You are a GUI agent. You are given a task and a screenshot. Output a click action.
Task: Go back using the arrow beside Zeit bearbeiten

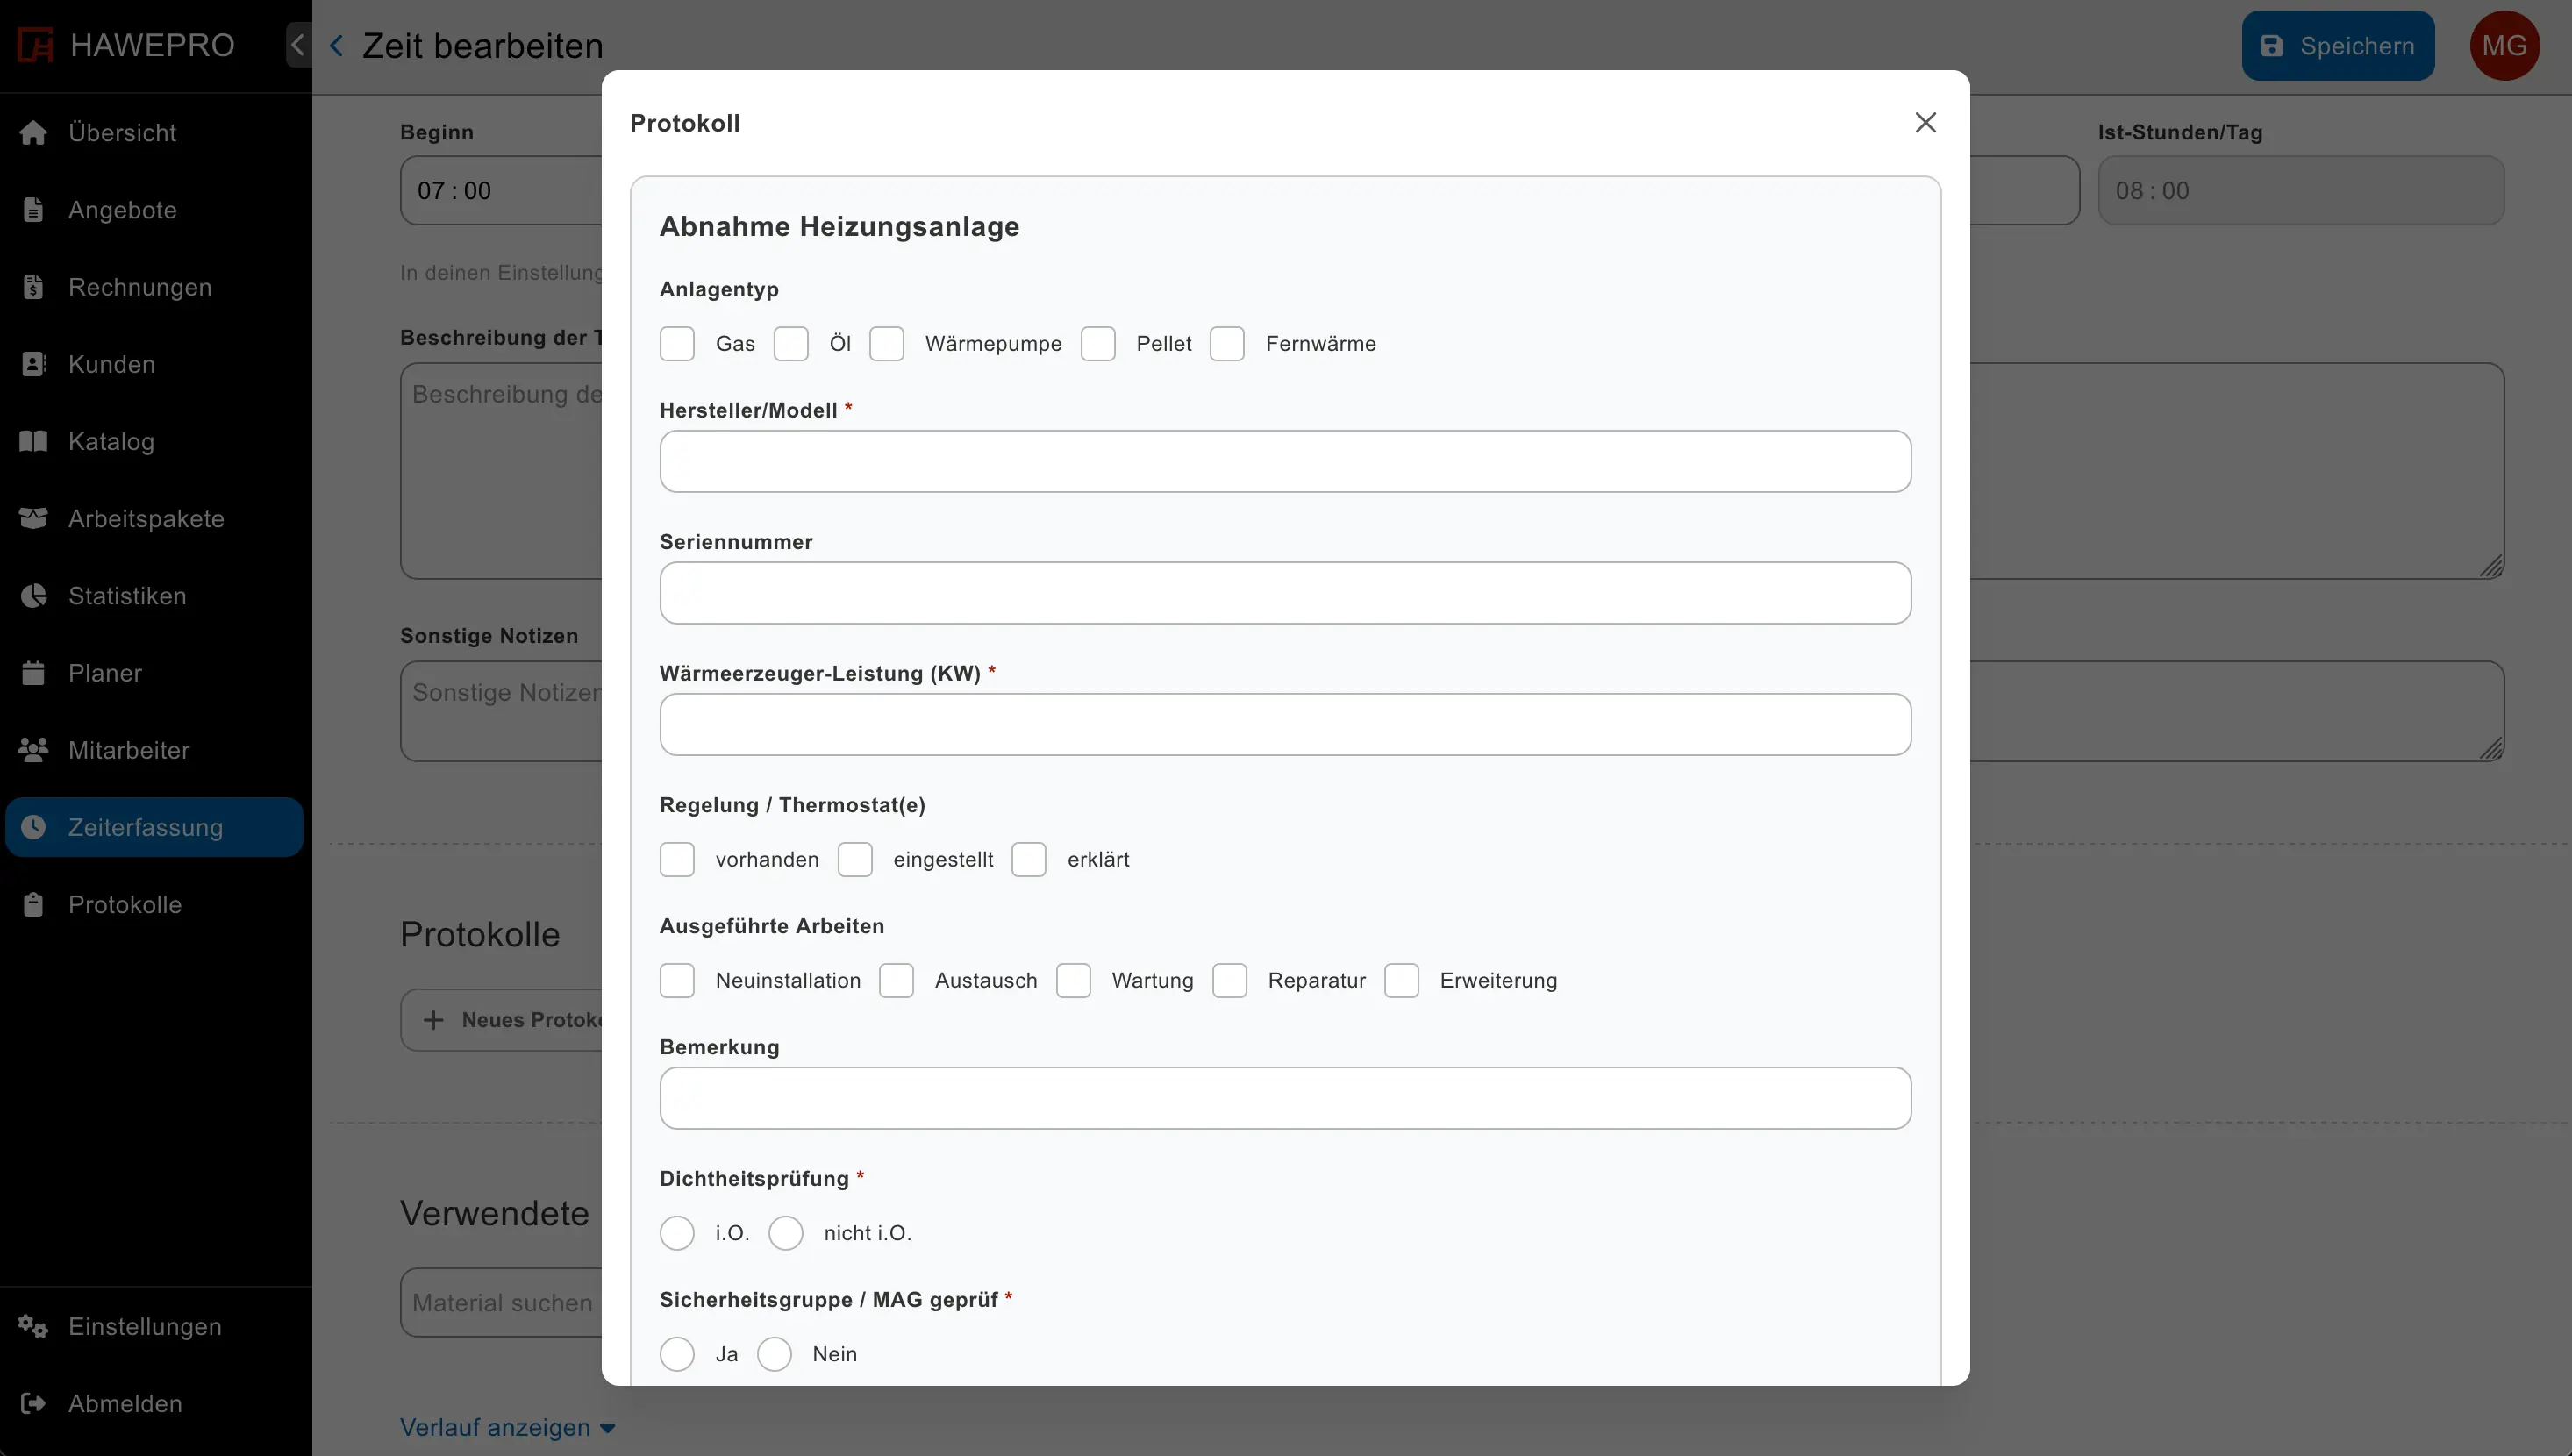coord(337,46)
